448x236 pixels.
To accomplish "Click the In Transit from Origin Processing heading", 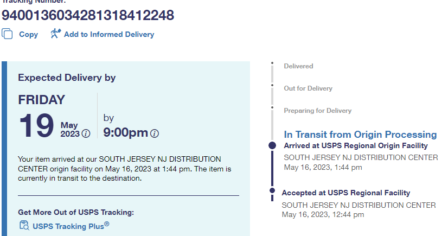I will pos(360,135).
